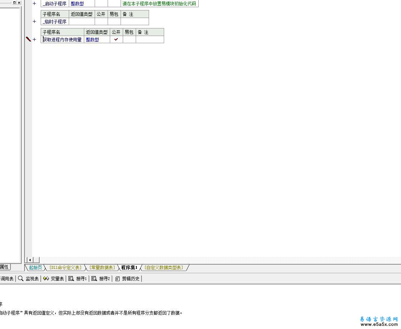The image size is (401, 329).
Task: Click the remark cell of 获取进程内存使用量
Action: pyautogui.click(x=150, y=39)
